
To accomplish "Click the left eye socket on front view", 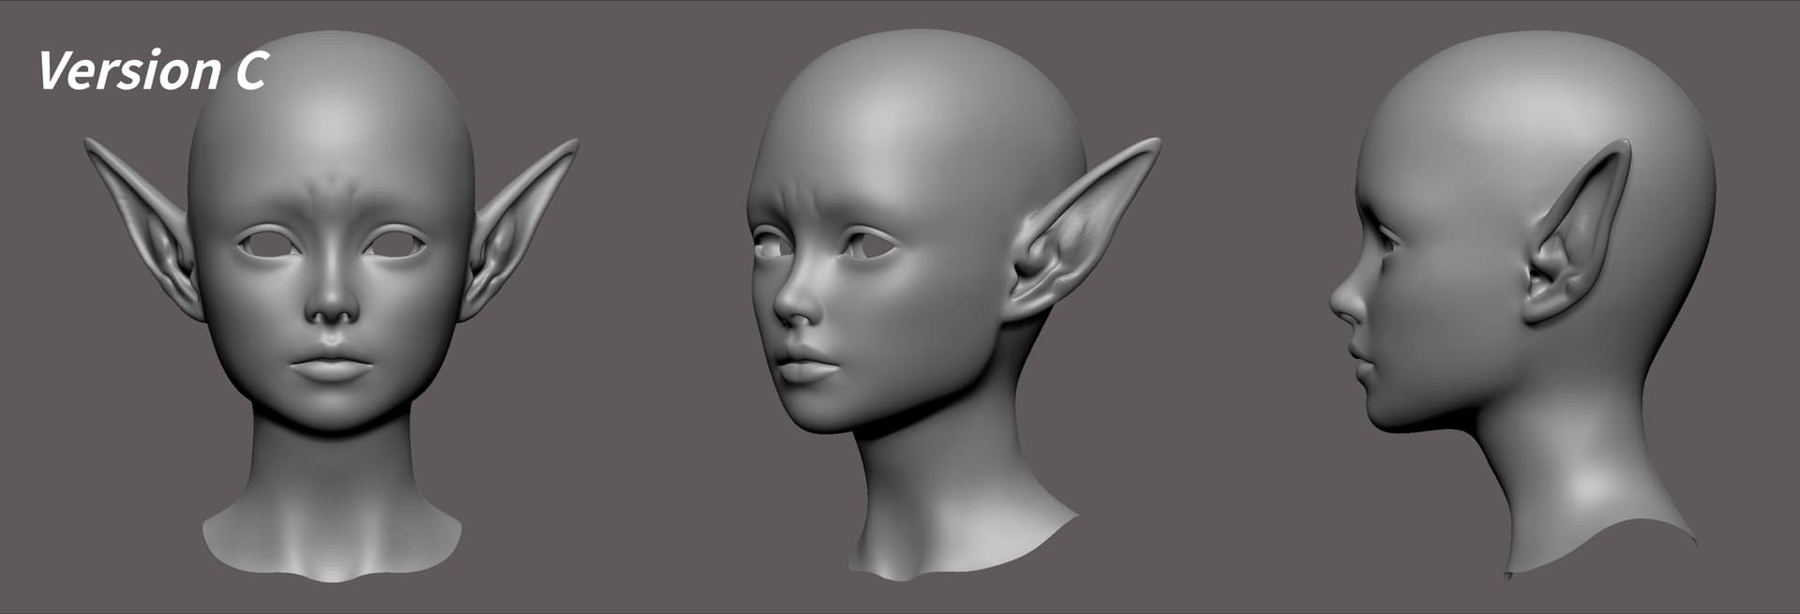I will click(x=268, y=247).
